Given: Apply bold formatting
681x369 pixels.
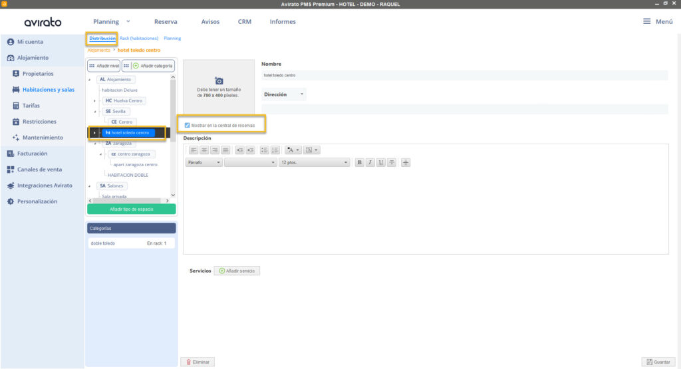Looking at the screenshot, I should tap(359, 162).
